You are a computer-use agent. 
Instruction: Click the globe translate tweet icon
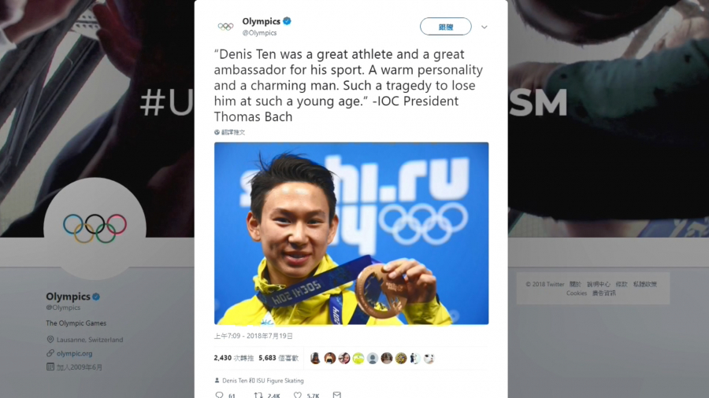click(x=217, y=132)
